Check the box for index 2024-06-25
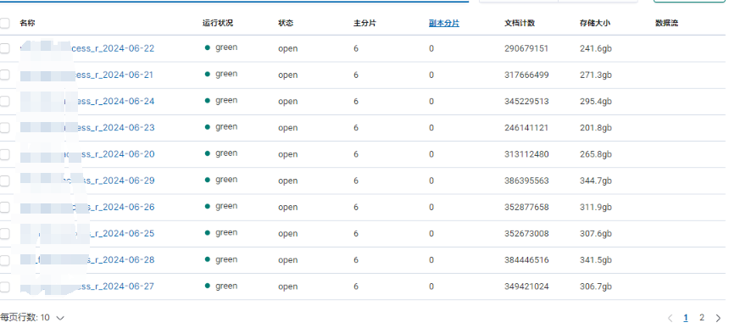The image size is (729, 328). (x=4, y=234)
